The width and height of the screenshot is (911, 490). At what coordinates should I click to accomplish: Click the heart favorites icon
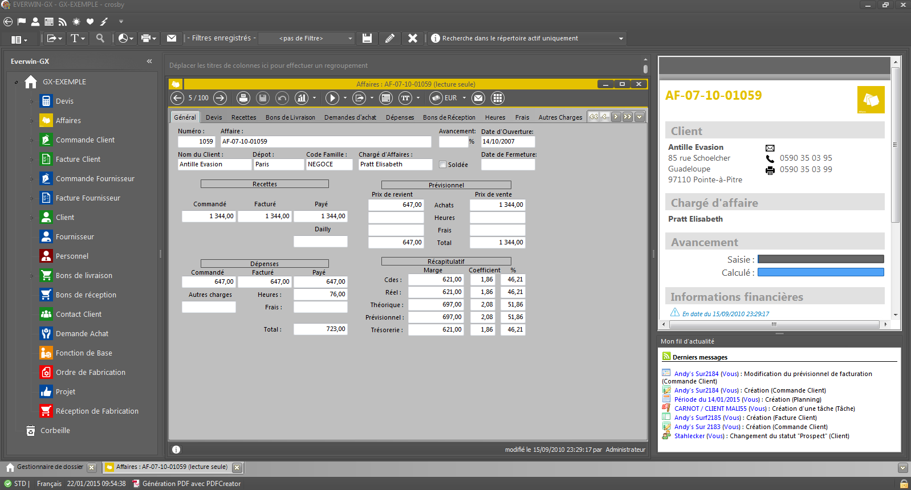90,22
